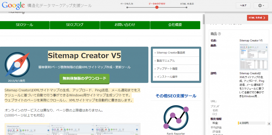Open the SEOブログ menu

coord(75,25)
